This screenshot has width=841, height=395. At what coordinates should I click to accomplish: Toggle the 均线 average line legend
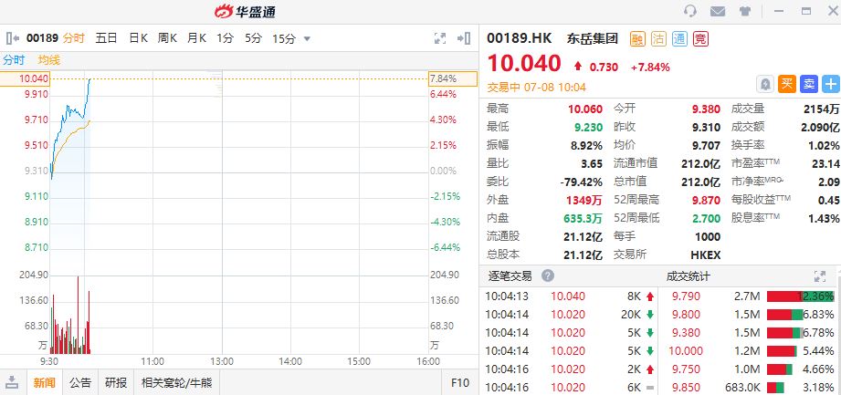click(48, 60)
